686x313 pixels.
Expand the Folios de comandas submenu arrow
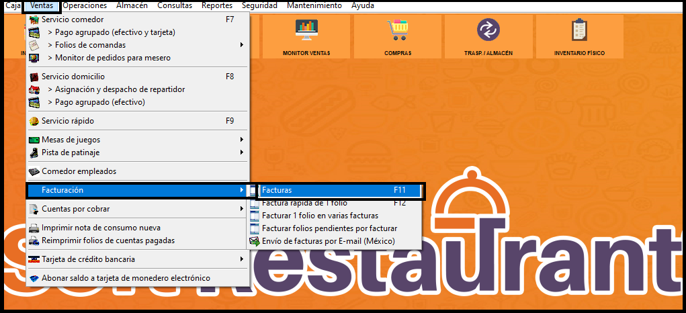click(241, 45)
